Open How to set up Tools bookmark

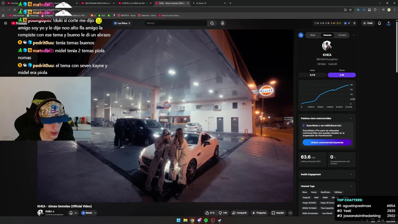(169, 15)
